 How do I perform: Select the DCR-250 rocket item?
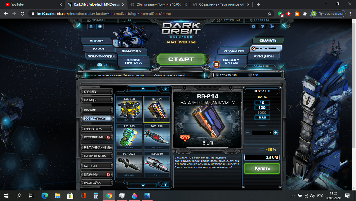157,137
